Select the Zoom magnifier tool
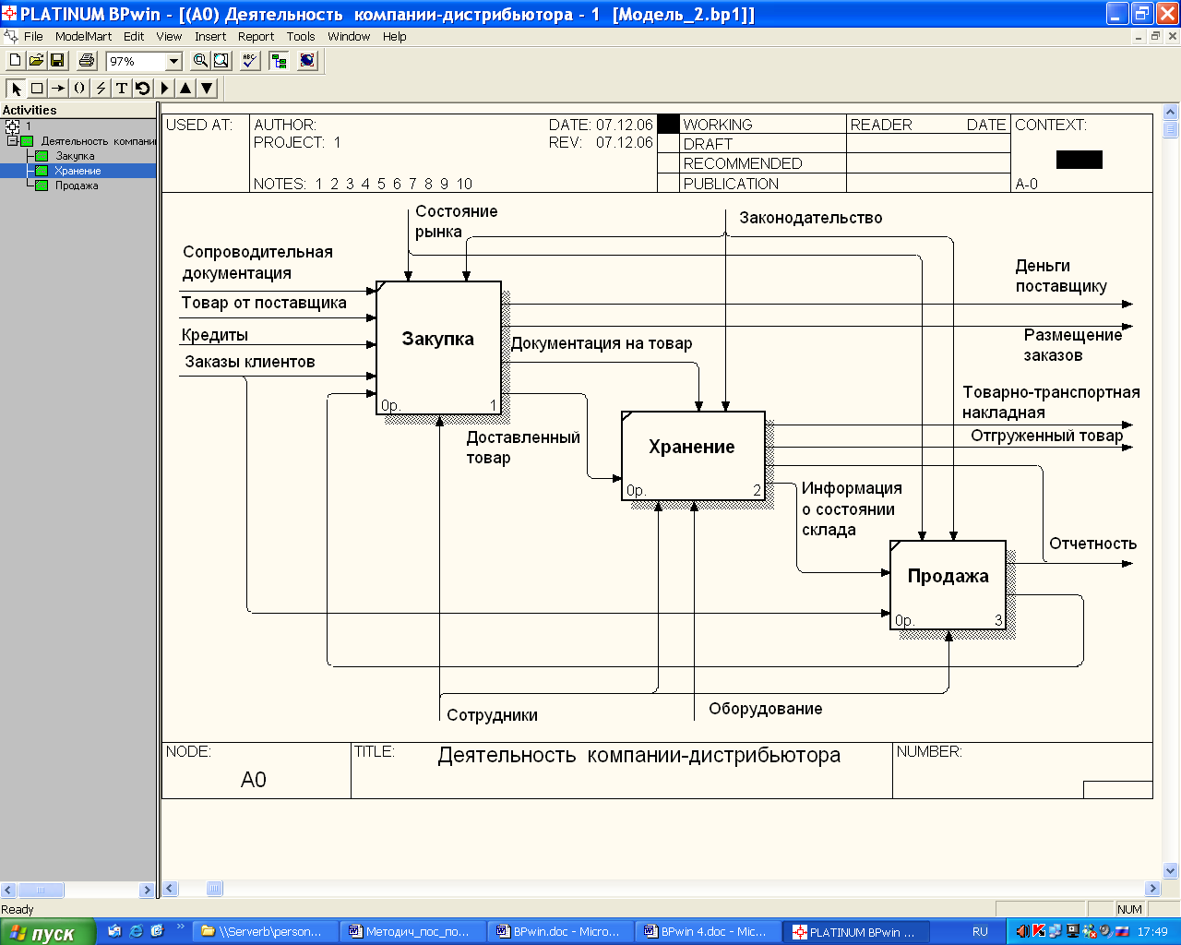1181x945 pixels. [200, 61]
